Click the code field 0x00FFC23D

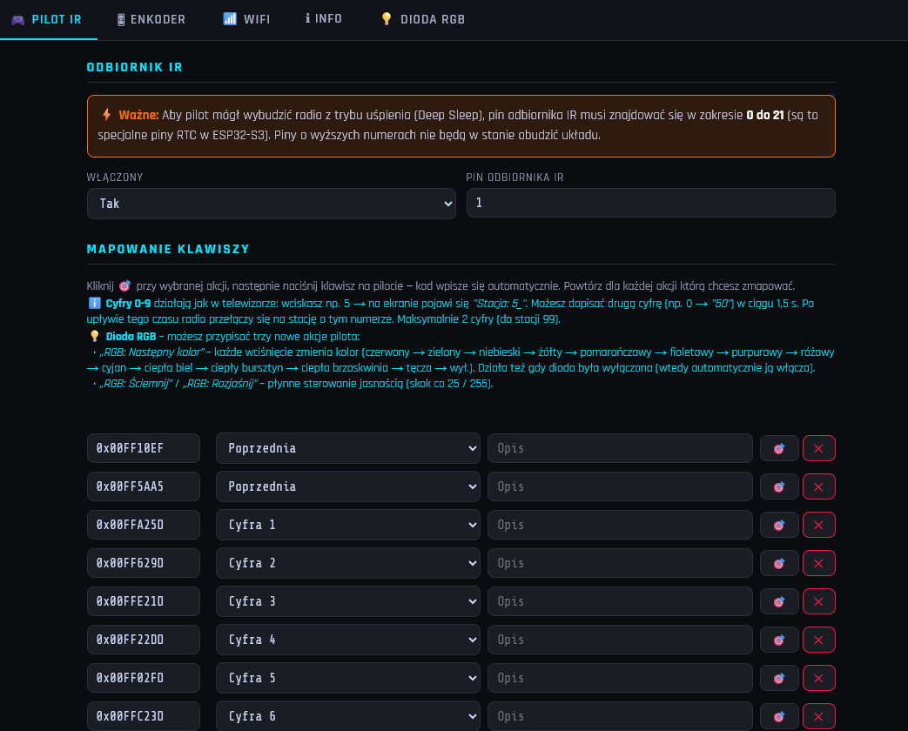[x=144, y=716]
